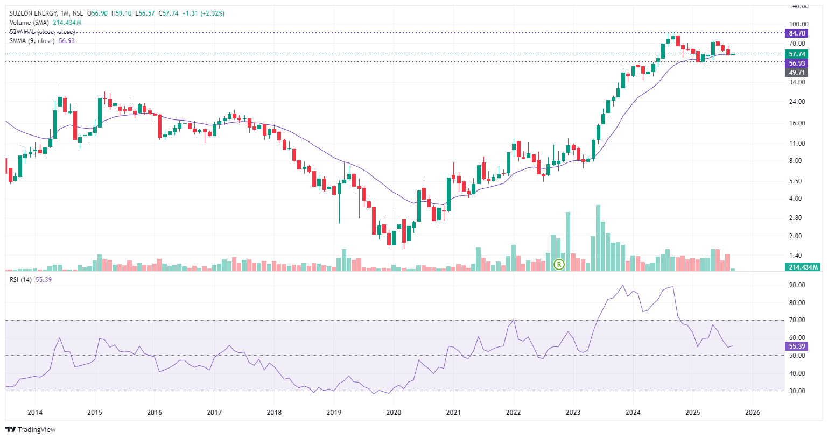Click the 34.00 level on the price axis
Viewport: 828px width, 439px height.
(x=797, y=82)
